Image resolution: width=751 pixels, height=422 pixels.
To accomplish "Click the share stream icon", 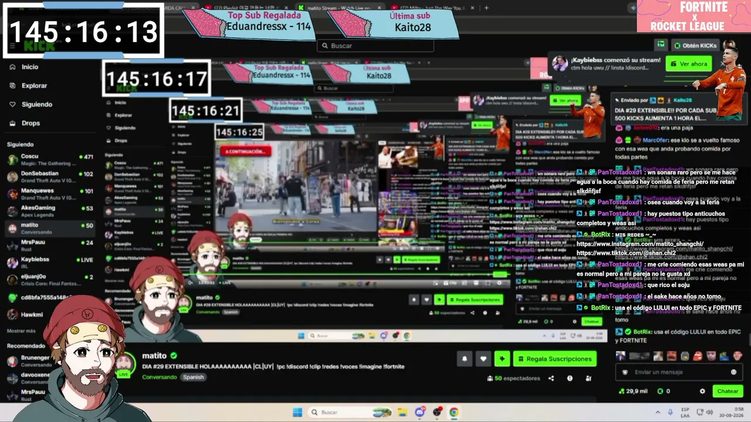I will 551,379.
